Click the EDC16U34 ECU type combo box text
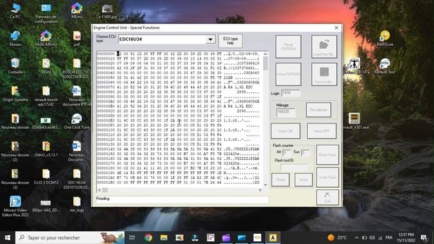Screen dimensions: 434x244 tap(130, 39)
